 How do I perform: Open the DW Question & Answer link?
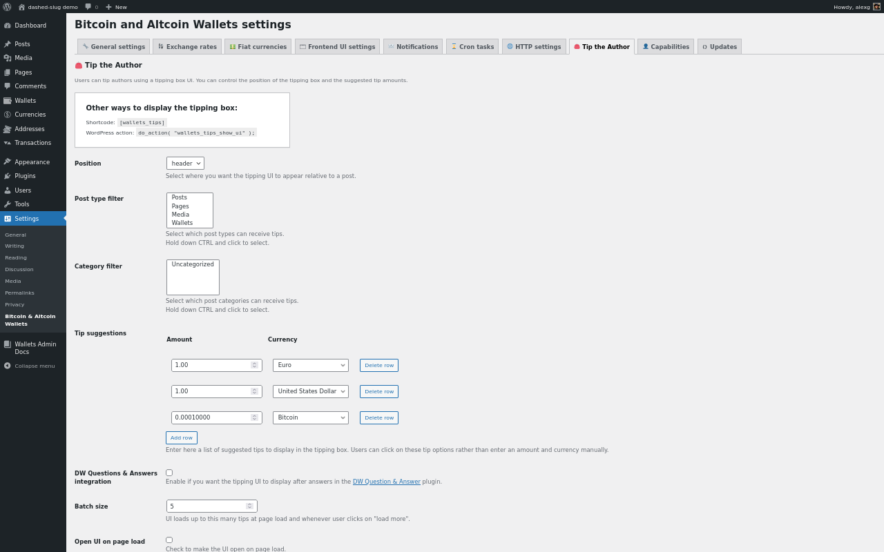[x=387, y=482]
